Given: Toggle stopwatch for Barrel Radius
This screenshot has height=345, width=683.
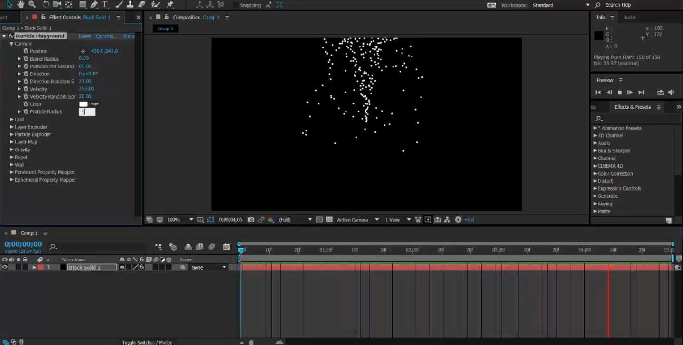Looking at the screenshot, I should click(26, 59).
